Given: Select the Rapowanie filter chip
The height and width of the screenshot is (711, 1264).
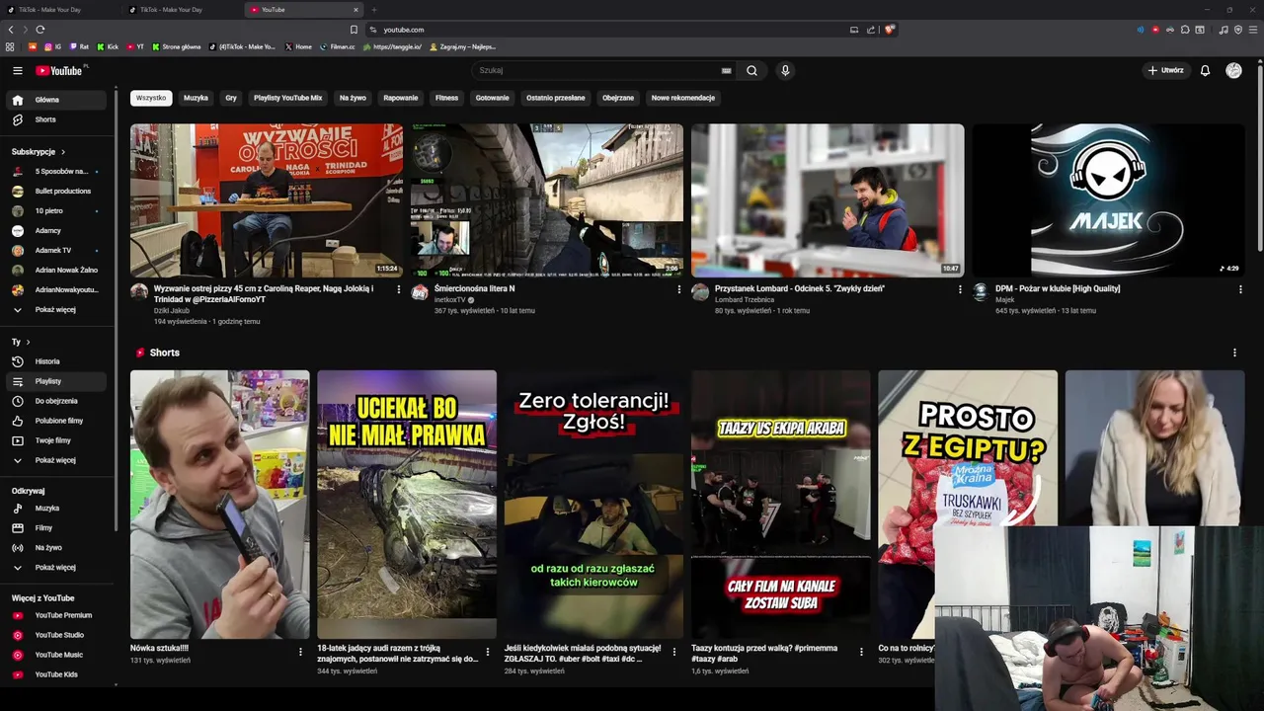Looking at the screenshot, I should coord(401,98).
